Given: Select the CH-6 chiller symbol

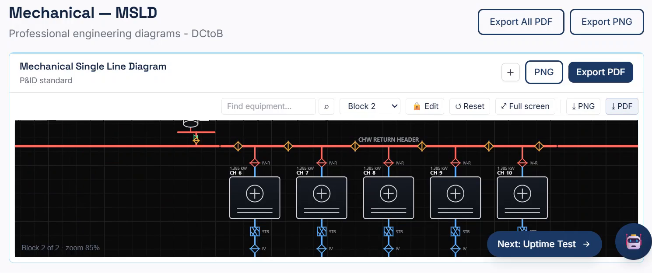Looking at the screenshot, I should tap(255, 198).
